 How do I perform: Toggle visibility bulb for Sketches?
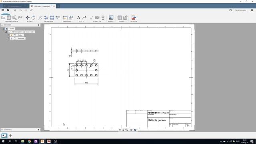12,38
